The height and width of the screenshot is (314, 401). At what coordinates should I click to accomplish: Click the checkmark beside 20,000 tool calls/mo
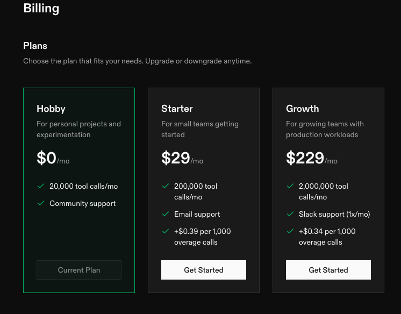pyautogui.click(x=40, y=186)
